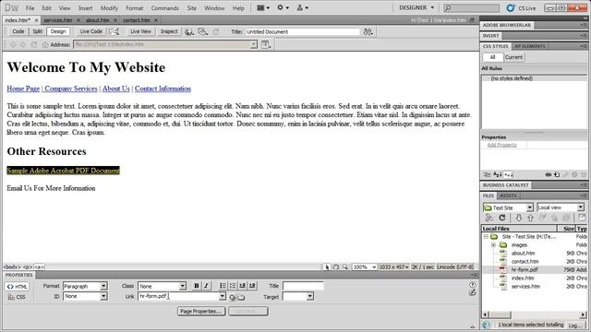Show CSS list view icon
This screenshot has height=332, width=591.
point(498,174)
